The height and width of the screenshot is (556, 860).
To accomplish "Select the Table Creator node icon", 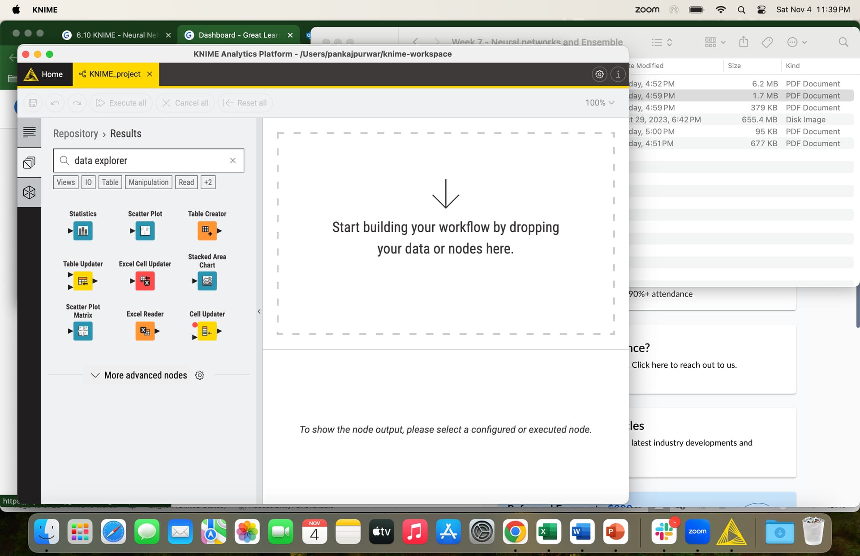I will coord(207,231).
